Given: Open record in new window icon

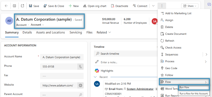Looking at the screenshot, I should [x=22, y=6].
